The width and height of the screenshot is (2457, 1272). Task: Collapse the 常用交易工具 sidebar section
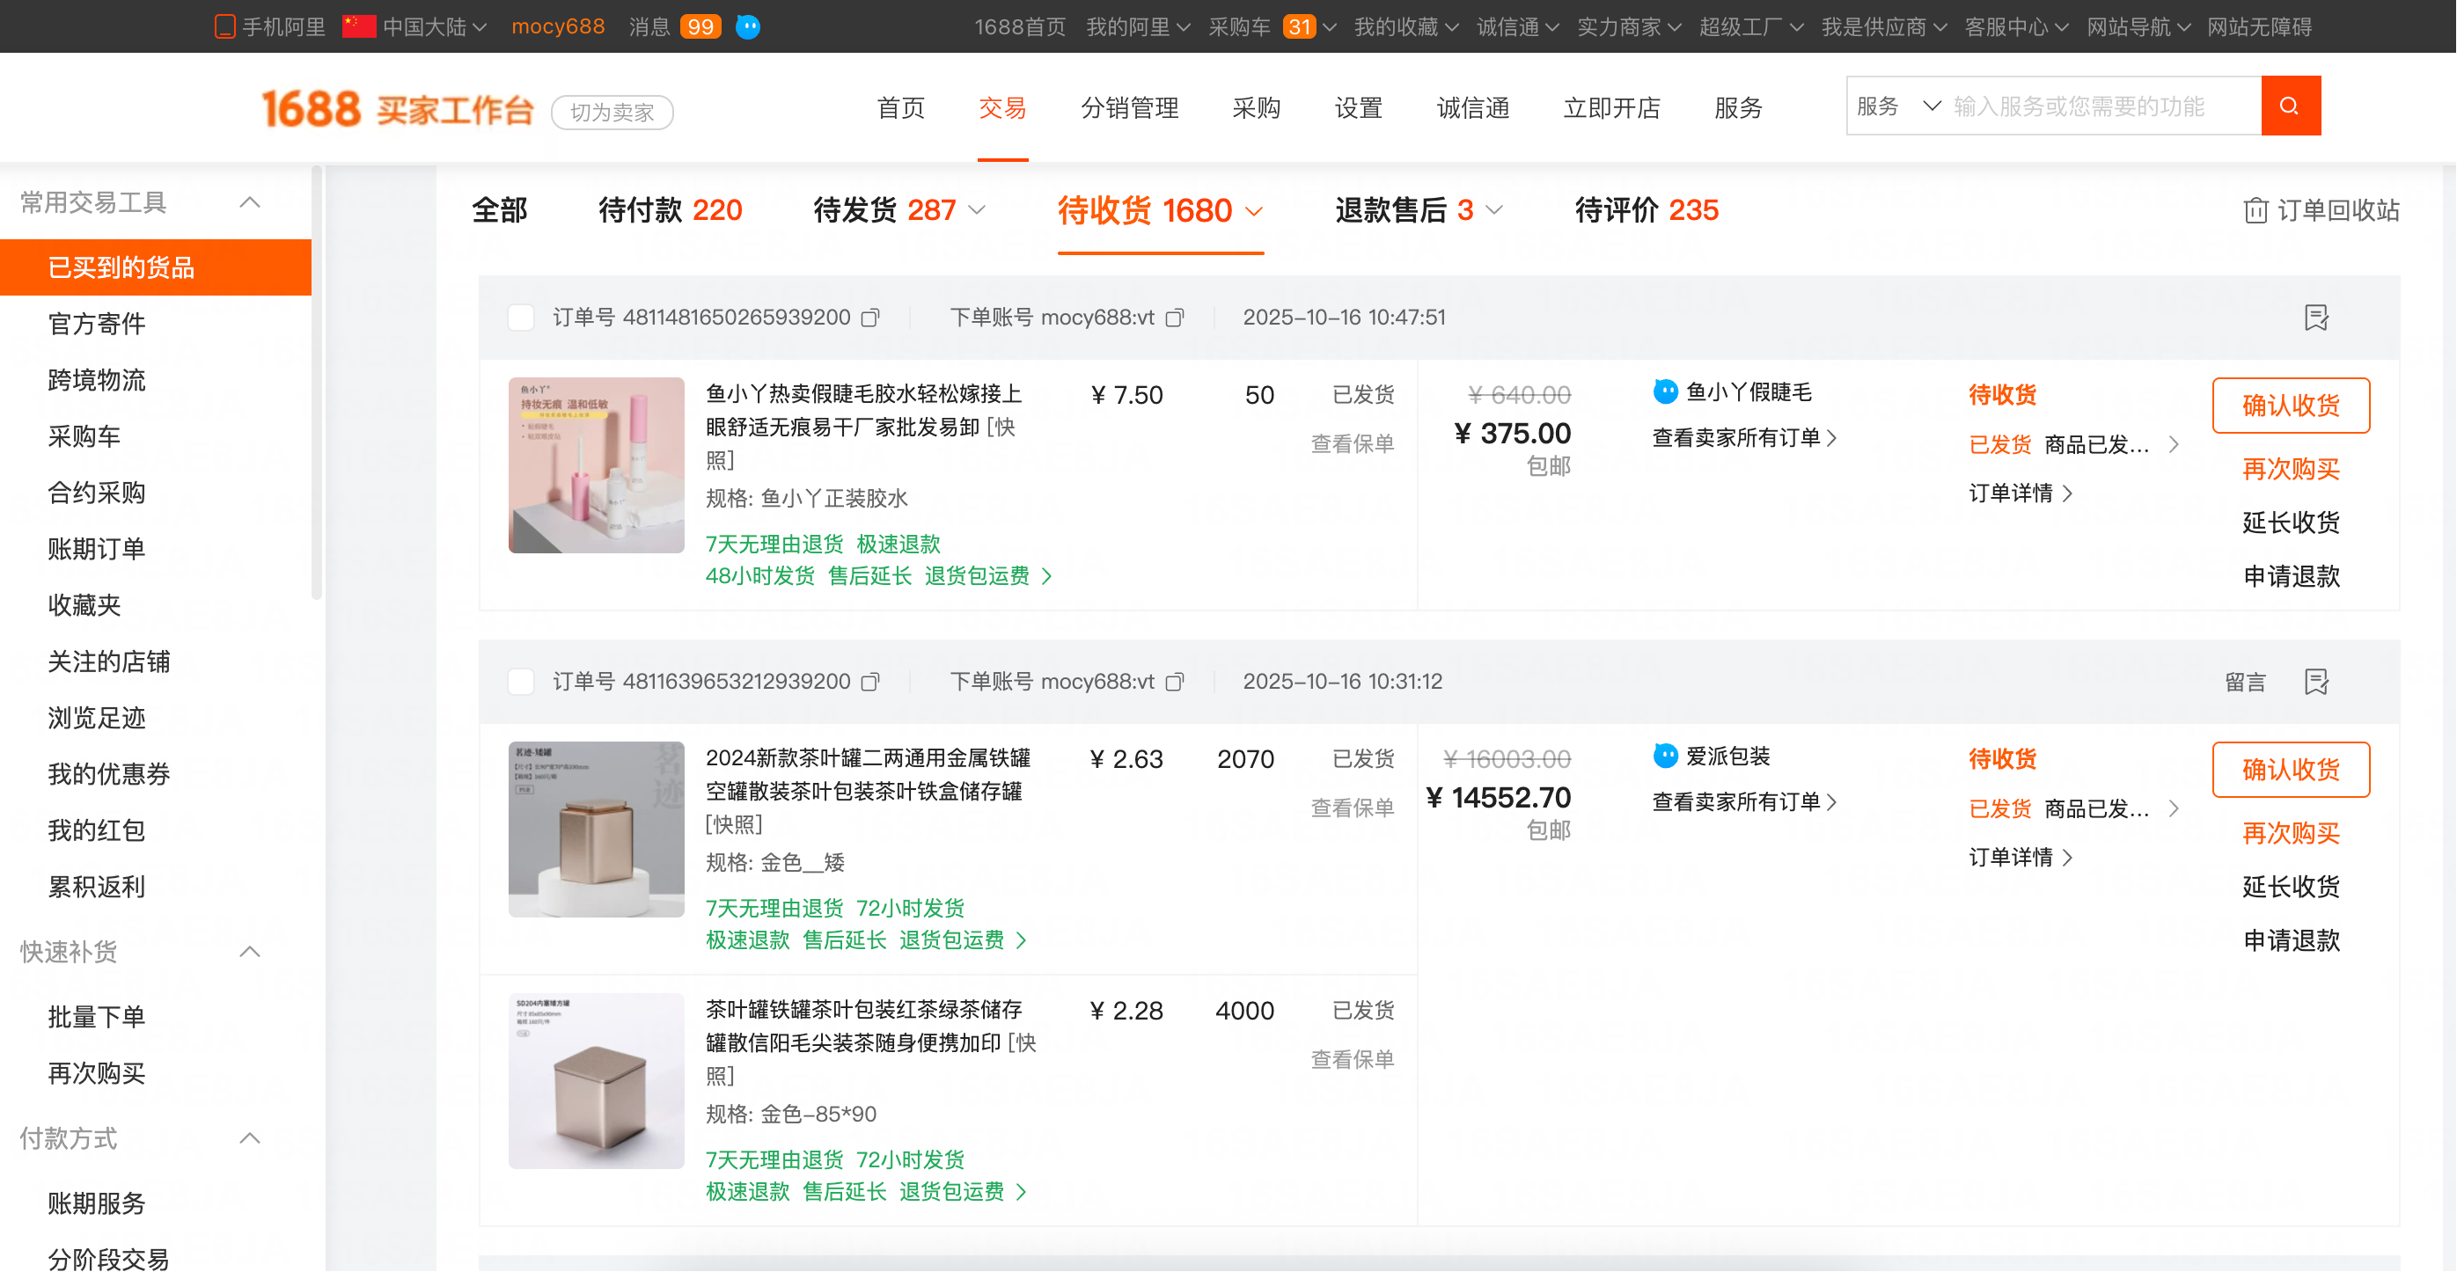click(x=250, y=202)
